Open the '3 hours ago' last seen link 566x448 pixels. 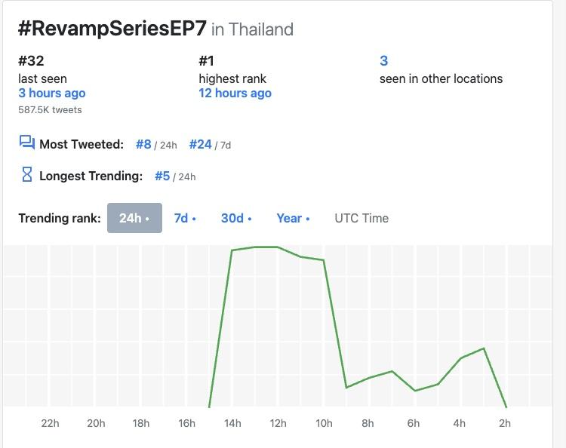click(x=52, y=94)
